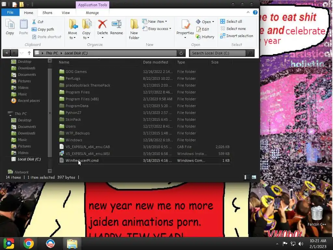This screenshot has height=250, width=333.
Task: Go up one folder level arrow
Action: pos(29,53)
